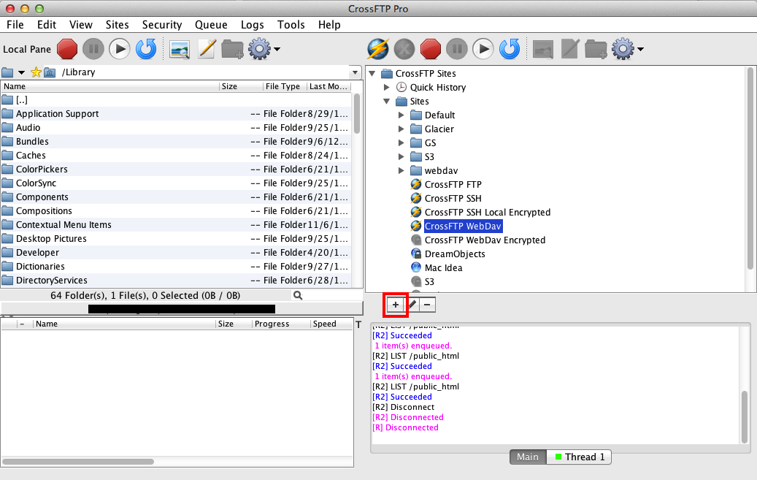This screenshot has width=757, height=480.
Task: Click the local search magnifier icon
Action: point(298,295)
